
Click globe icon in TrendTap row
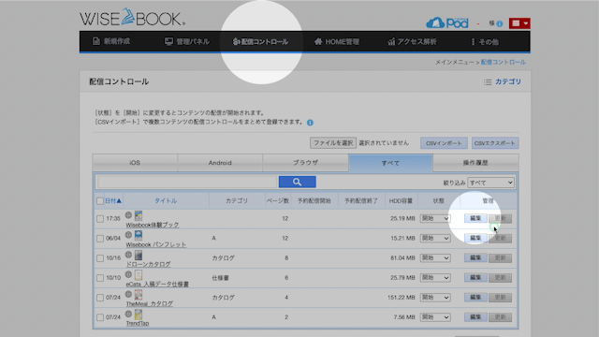[x=128, y=315]
